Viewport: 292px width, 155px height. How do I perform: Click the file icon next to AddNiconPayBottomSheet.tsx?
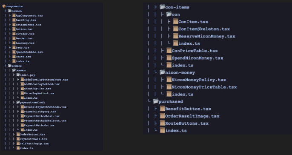[22, 80]
